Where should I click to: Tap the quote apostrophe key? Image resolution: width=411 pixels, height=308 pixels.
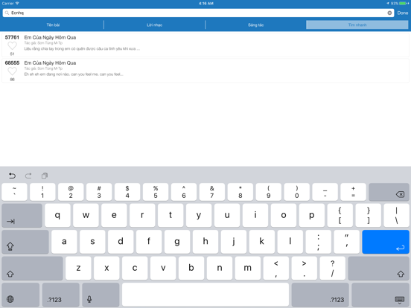coord(346,242)
